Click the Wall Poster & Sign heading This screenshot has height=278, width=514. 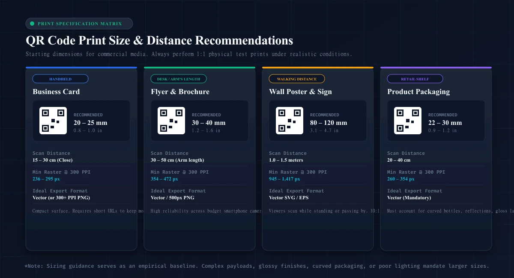[300, 92]
